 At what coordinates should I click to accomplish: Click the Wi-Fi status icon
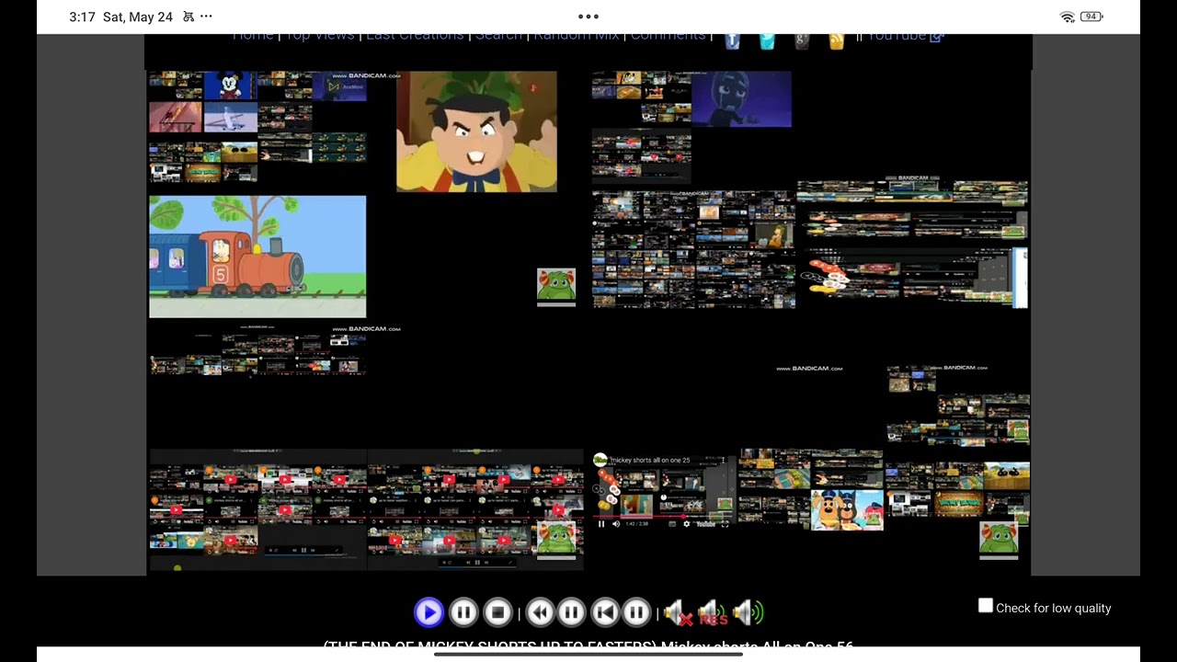tap(1068, 17)
